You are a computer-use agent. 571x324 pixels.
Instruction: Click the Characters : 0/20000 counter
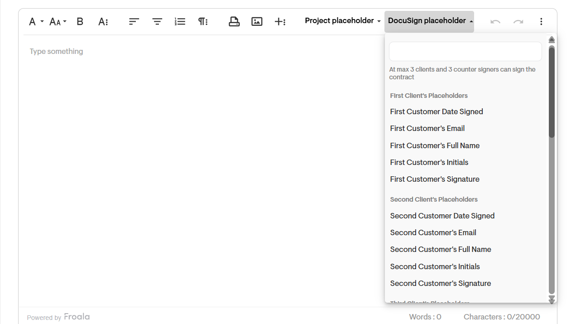[502, 317]
